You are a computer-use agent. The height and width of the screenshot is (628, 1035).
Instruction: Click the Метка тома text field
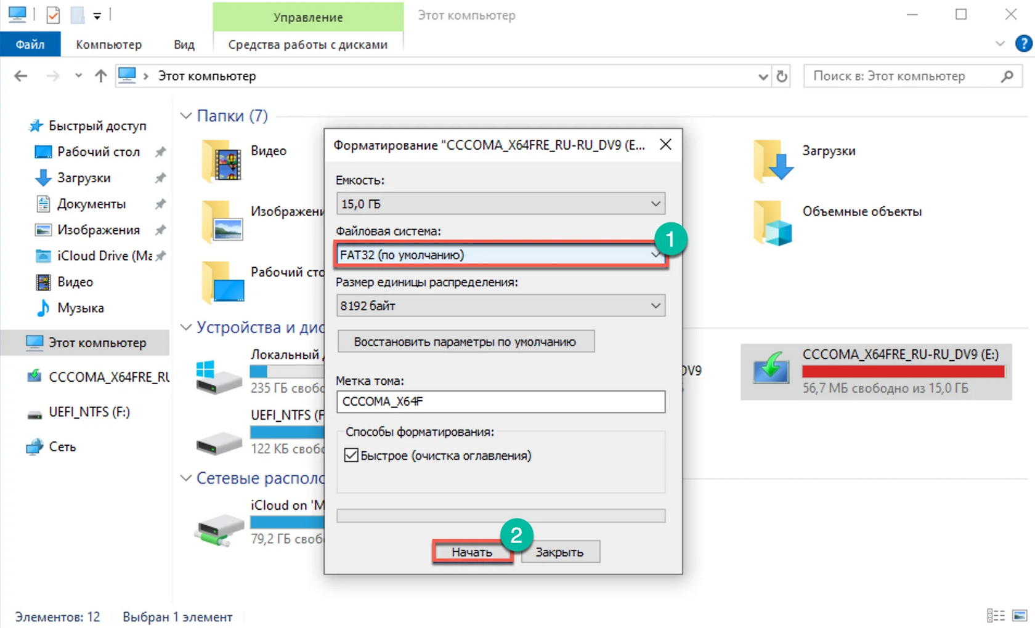click(x=500, y=401)
